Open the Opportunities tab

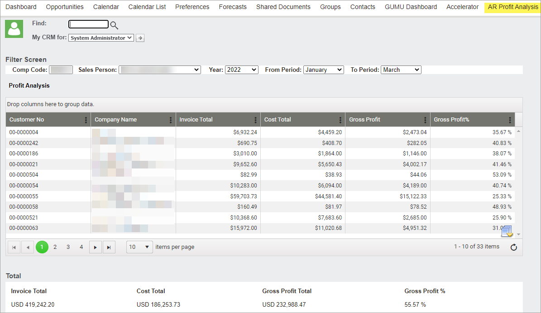pos(65,7)
